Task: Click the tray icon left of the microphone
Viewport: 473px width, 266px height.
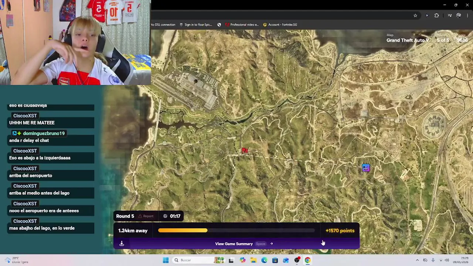Action: 425,260
